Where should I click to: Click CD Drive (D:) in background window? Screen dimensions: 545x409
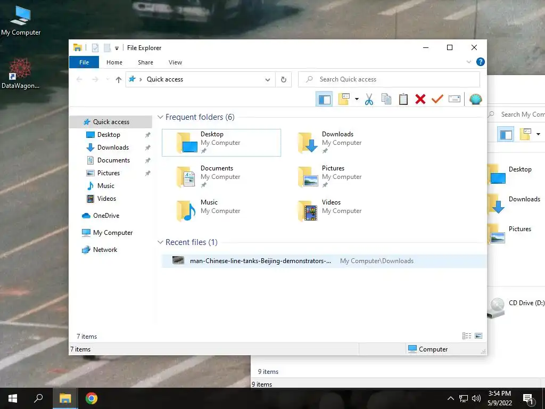click(x=516, y=307)
